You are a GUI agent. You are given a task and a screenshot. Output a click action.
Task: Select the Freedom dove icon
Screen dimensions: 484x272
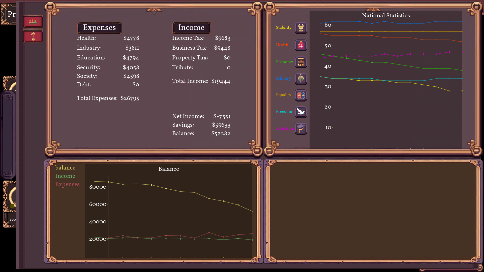[301, 112]
